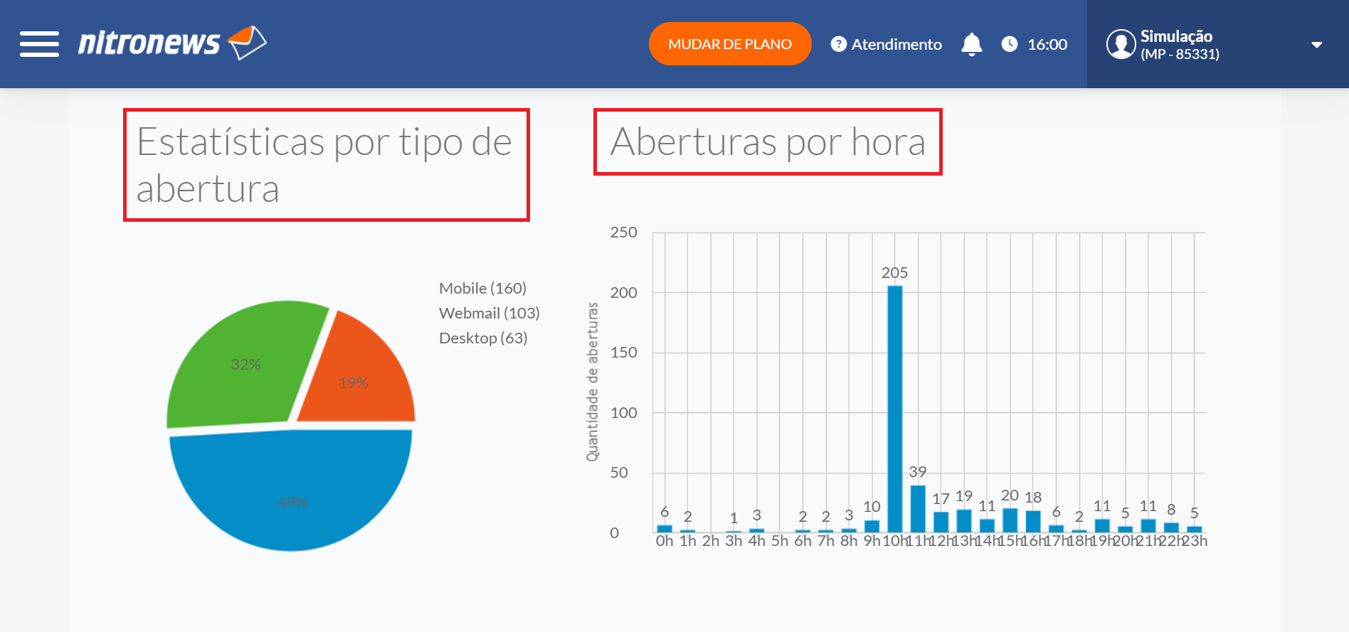Click the 12h bar labeled 17
The image size is (1349, 632).
(941, 523)
